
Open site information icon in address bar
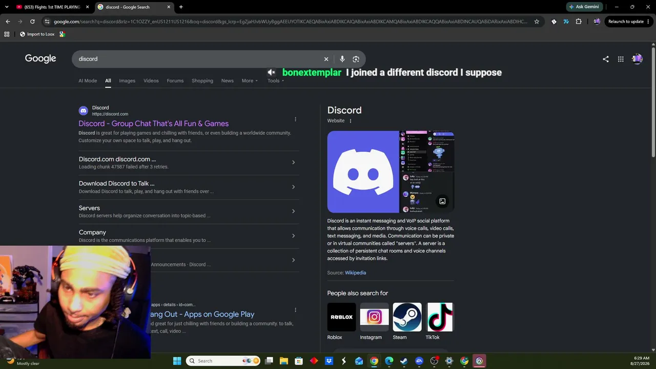coord(47,22)
